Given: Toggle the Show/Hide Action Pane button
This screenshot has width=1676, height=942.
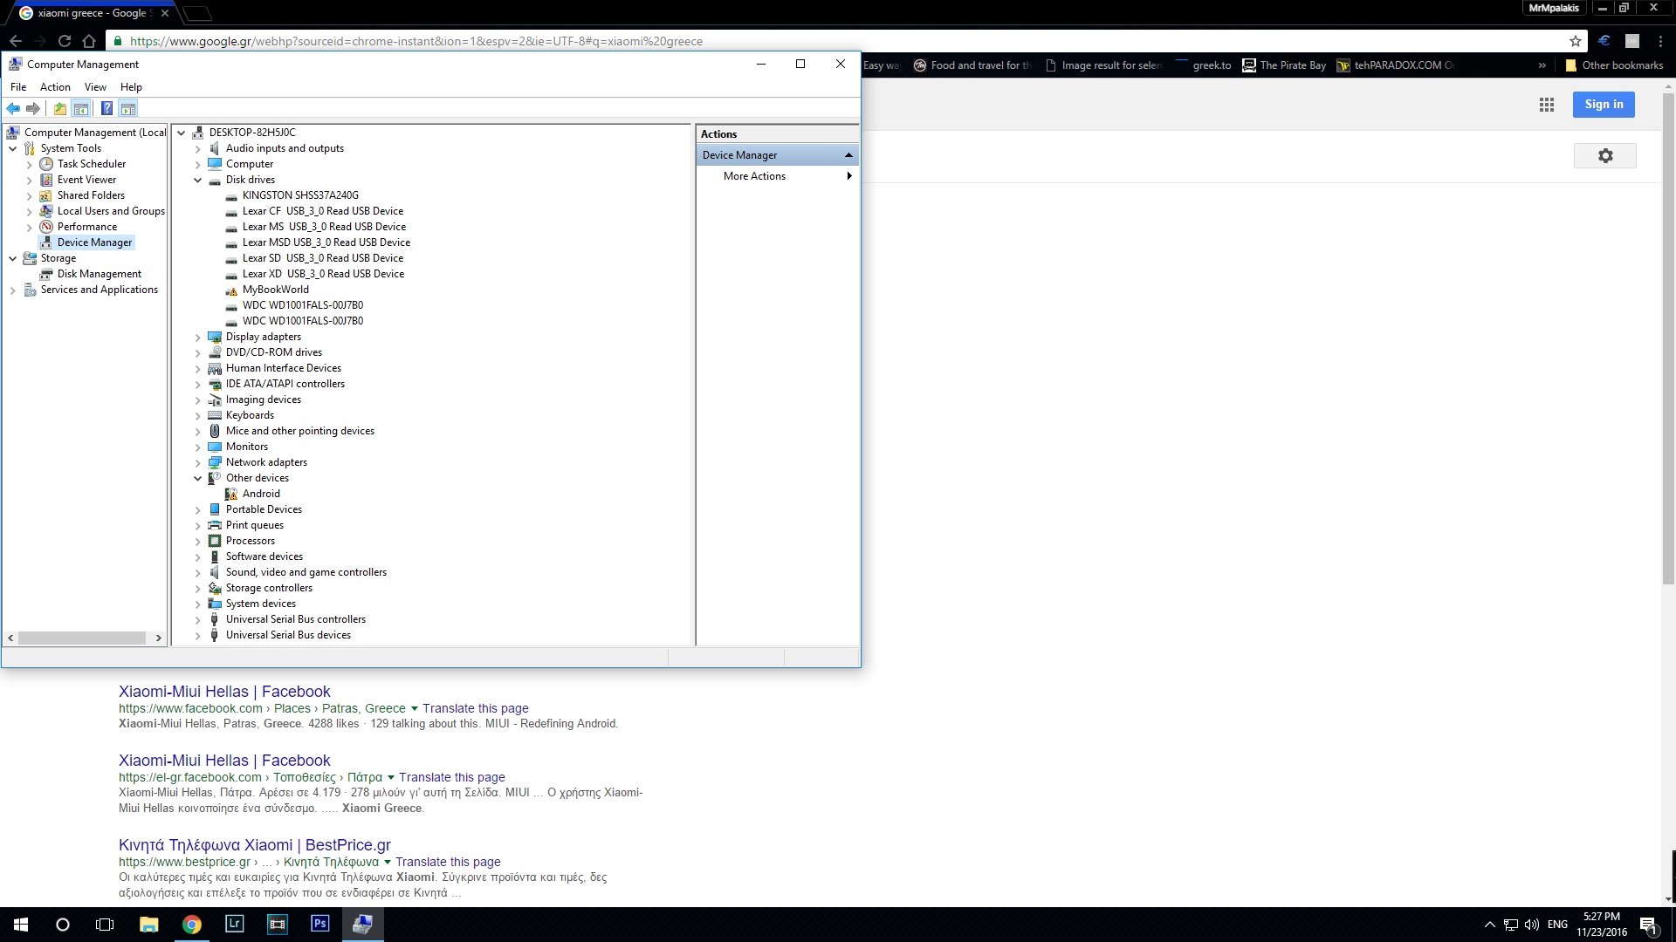Looking at the screenshot, I should click(x=128, y=109).
